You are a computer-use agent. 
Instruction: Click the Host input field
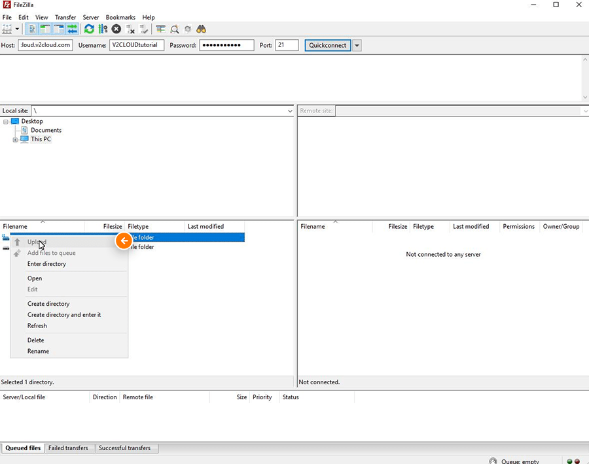[x=45, y=45]
